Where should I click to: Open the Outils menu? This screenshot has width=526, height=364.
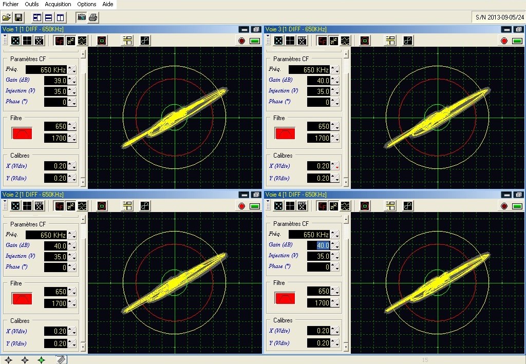pyautogui.click(x=31, y=4)
